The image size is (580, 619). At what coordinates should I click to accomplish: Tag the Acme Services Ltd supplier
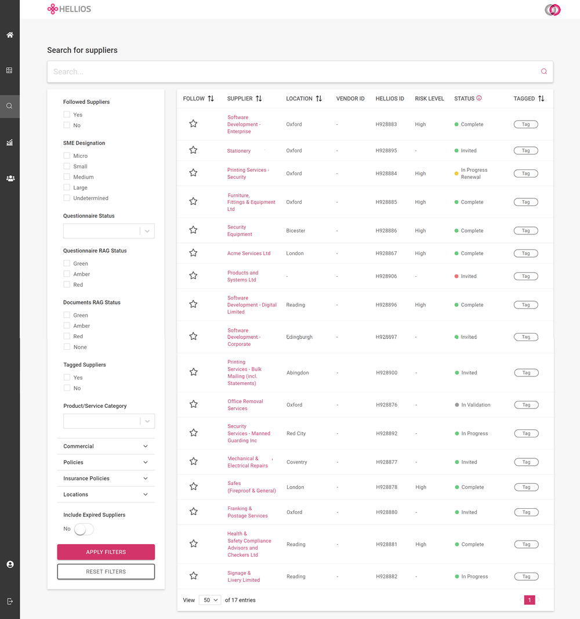(526, 254)
